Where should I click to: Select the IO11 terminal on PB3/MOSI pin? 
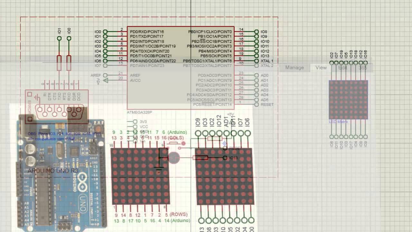[x=257, y=46]
